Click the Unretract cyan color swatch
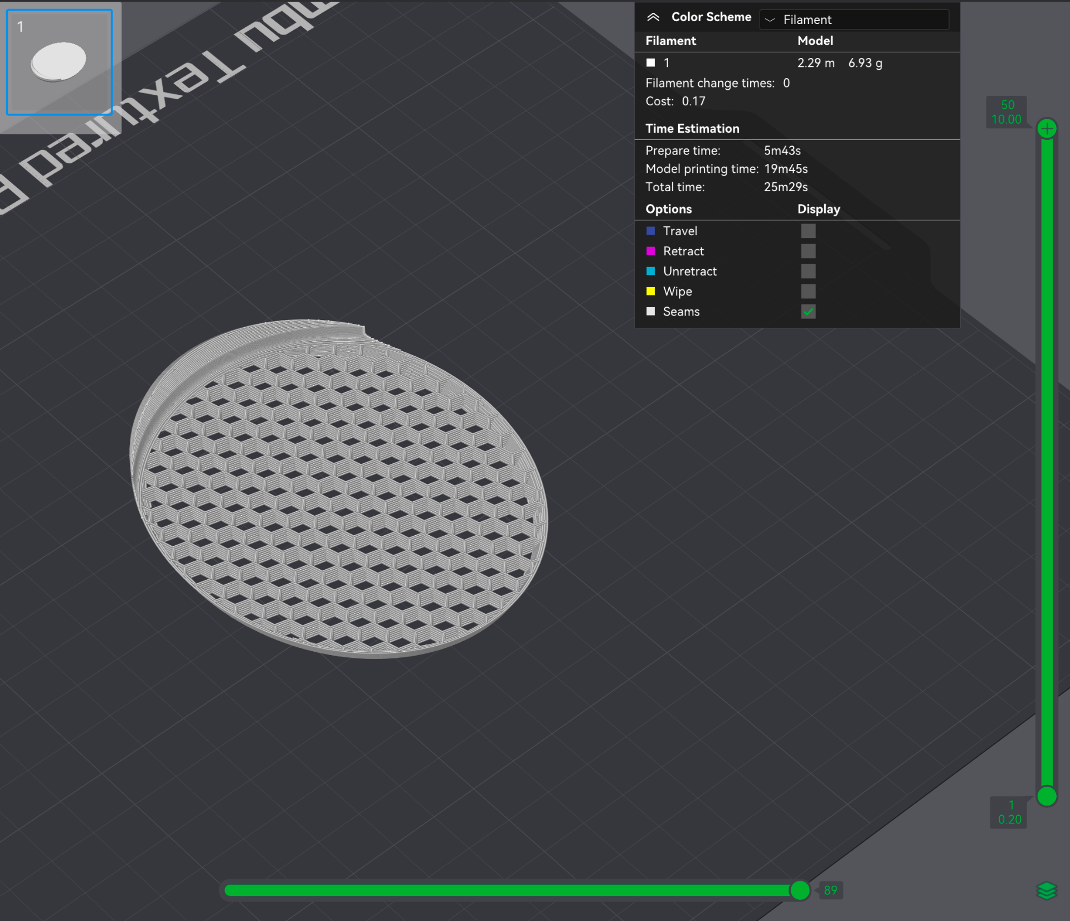This screenshot has width=1070, height=921. point(650,271)
